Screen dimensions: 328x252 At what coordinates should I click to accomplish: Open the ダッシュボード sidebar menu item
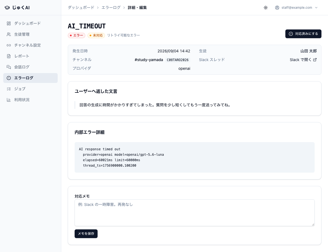30,23
